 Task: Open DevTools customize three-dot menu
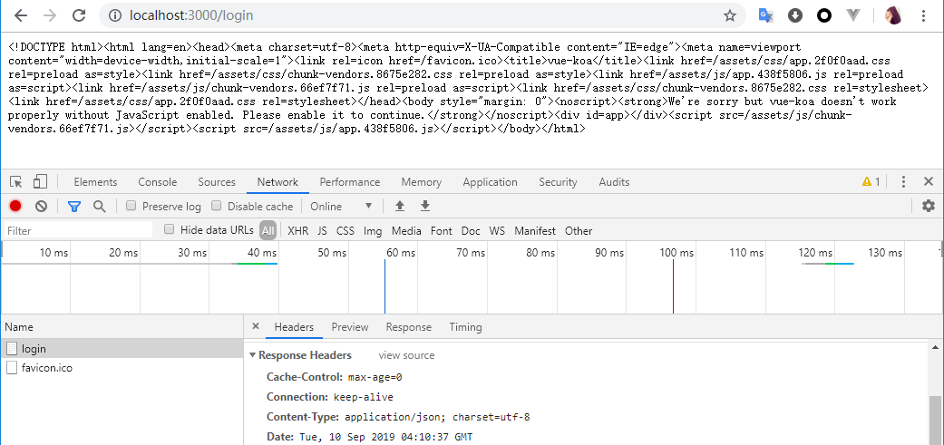[903, 181]
